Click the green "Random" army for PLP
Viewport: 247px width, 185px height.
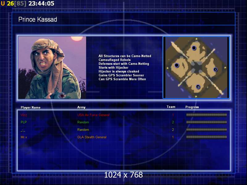click(83, 122)
